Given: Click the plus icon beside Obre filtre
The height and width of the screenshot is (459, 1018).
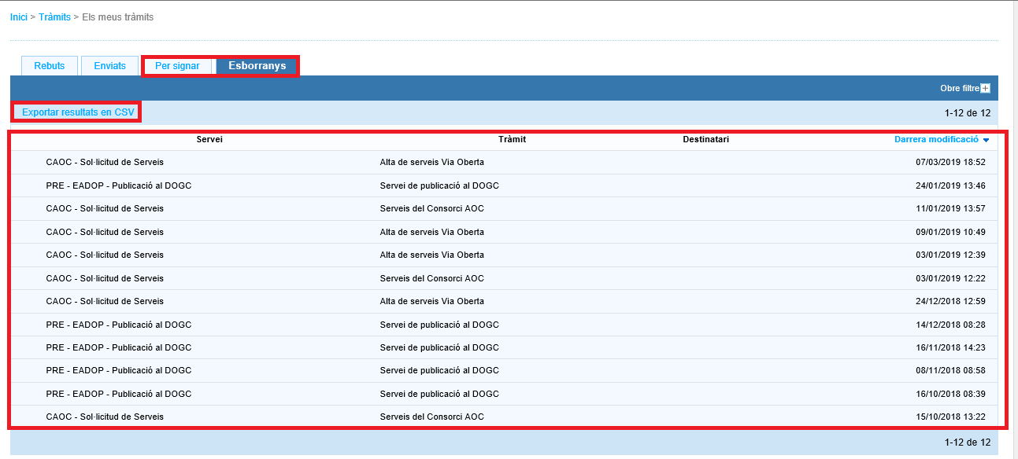Looking at the screenshot, I should [985, 89].
